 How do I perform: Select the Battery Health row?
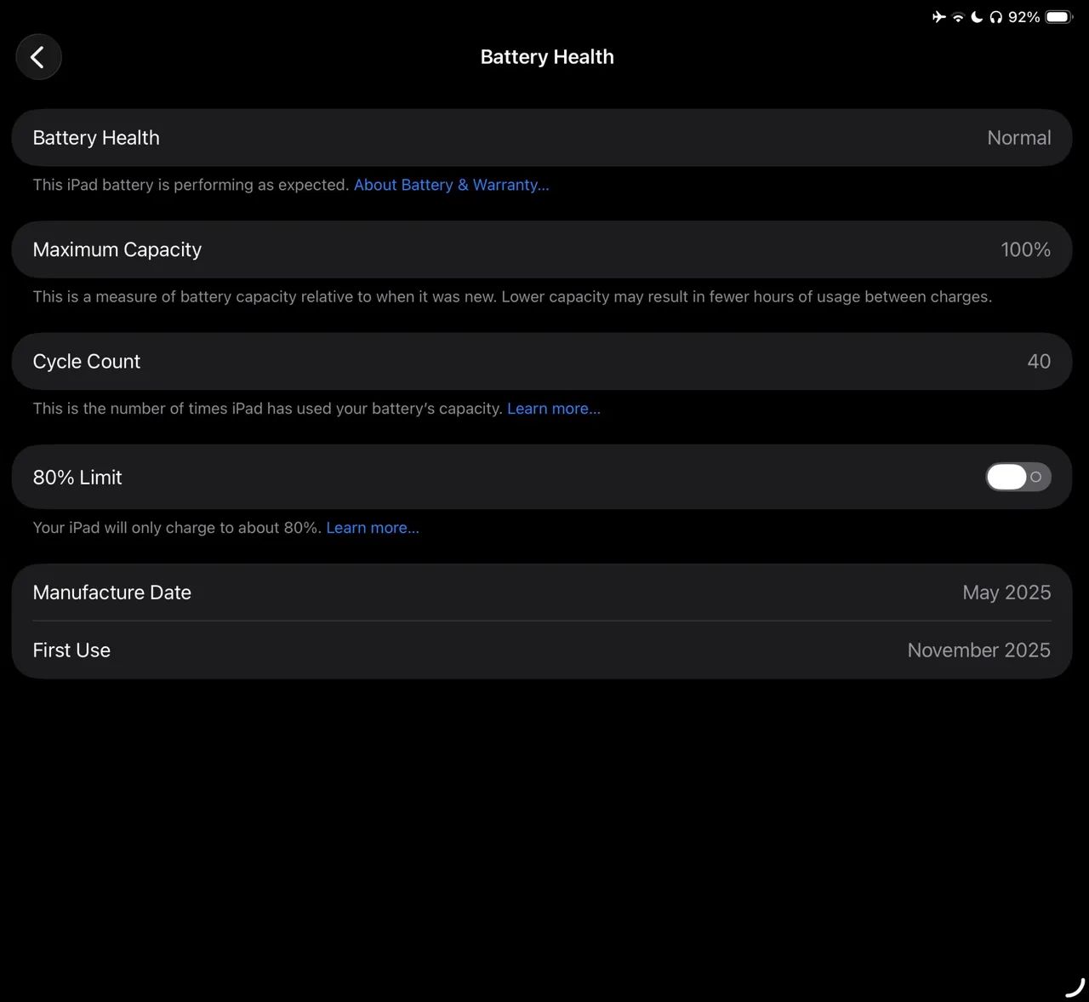coord(542,137)
